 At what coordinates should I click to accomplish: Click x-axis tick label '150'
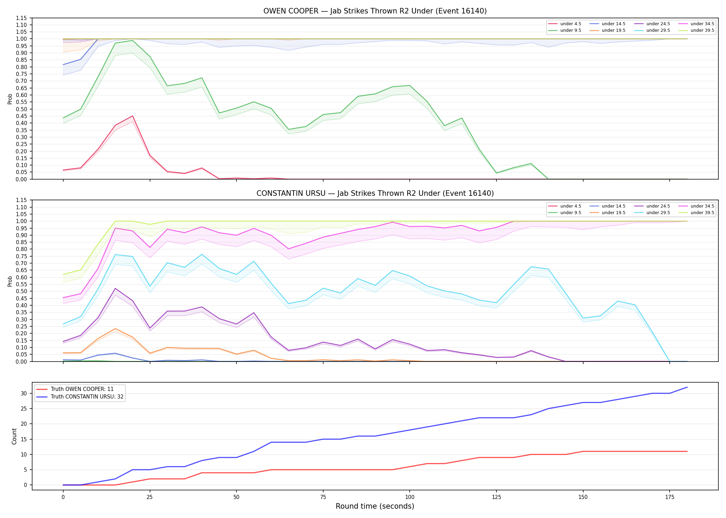[x=583, y=497]
